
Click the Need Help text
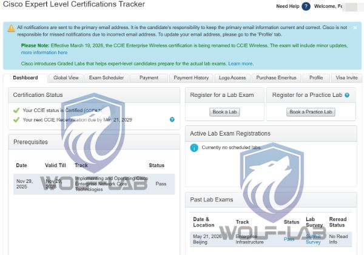288,6
